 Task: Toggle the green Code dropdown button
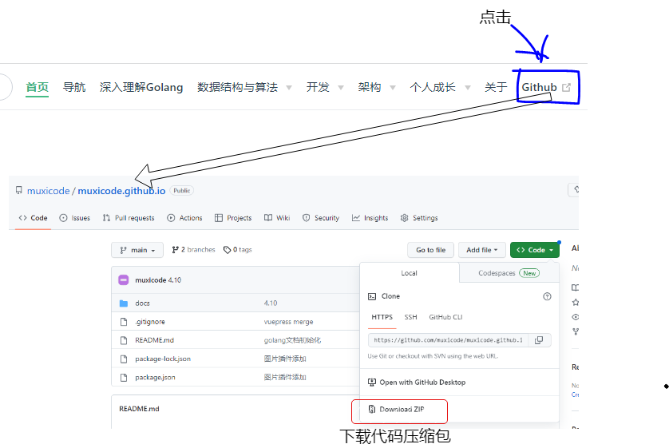click(535, 250)
